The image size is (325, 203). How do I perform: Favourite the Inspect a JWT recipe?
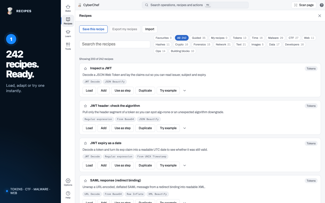tap(86, 69)
